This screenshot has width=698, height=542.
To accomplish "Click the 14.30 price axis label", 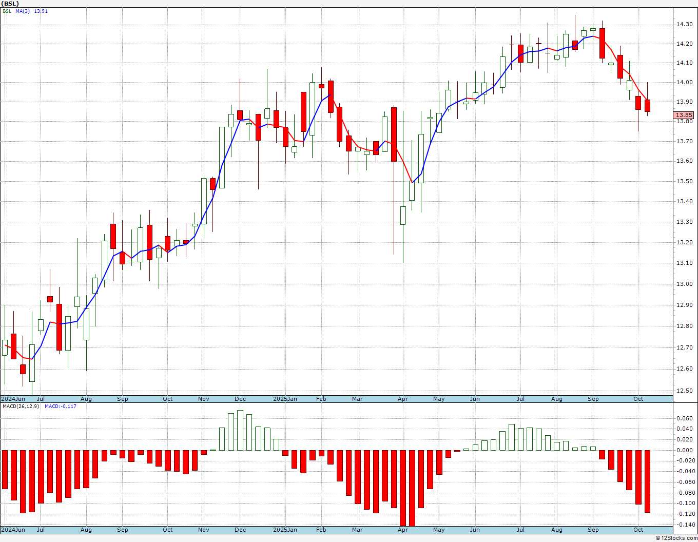I will [x=684, y=24].
